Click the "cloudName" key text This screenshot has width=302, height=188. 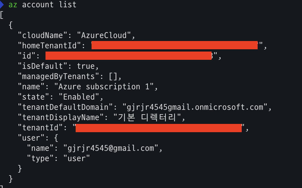click(x=43, y=35)
